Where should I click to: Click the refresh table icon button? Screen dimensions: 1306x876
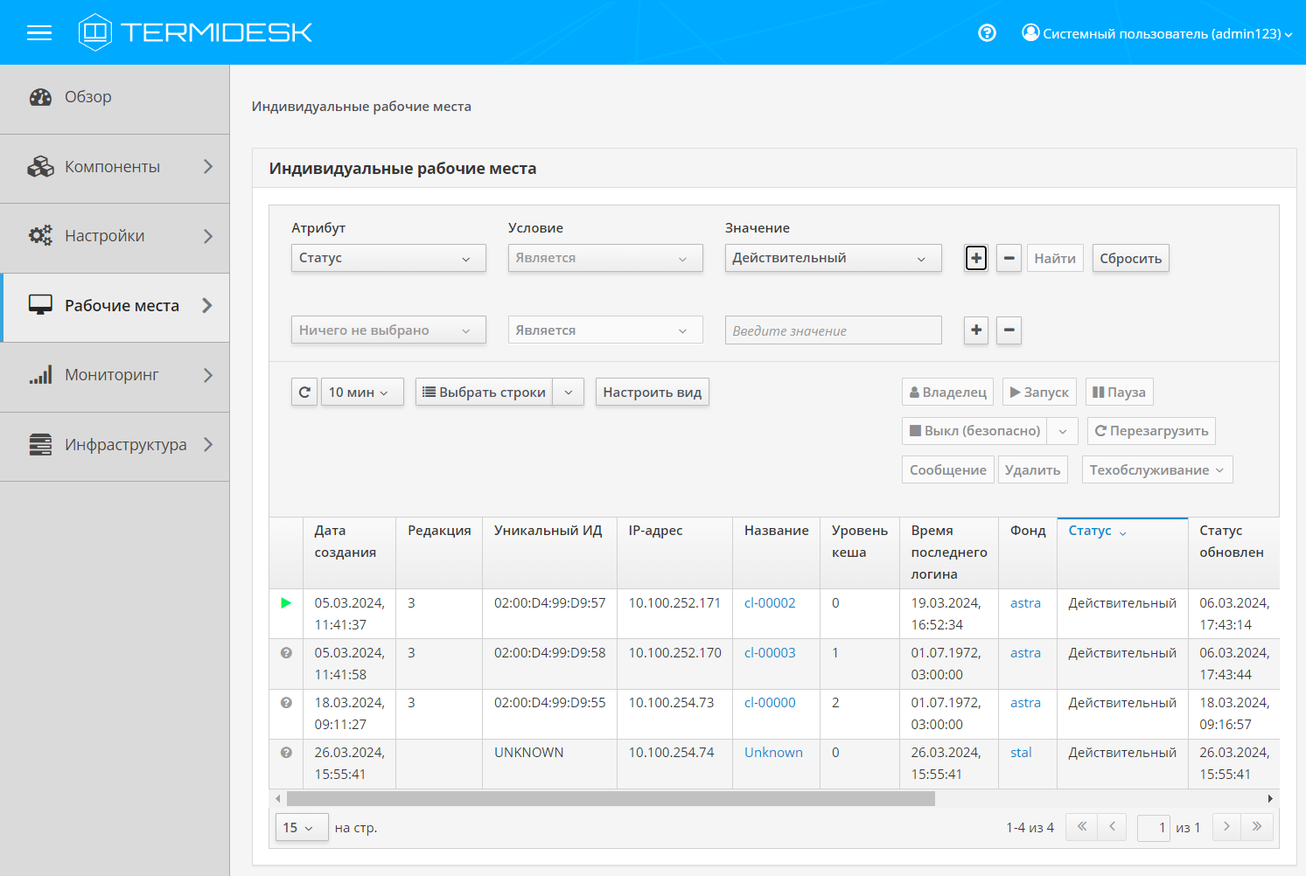click(304, 393)
